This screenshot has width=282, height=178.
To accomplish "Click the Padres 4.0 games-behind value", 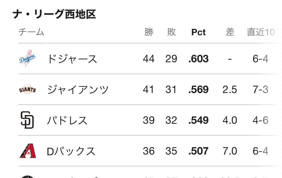I will [x=230, y=120].
